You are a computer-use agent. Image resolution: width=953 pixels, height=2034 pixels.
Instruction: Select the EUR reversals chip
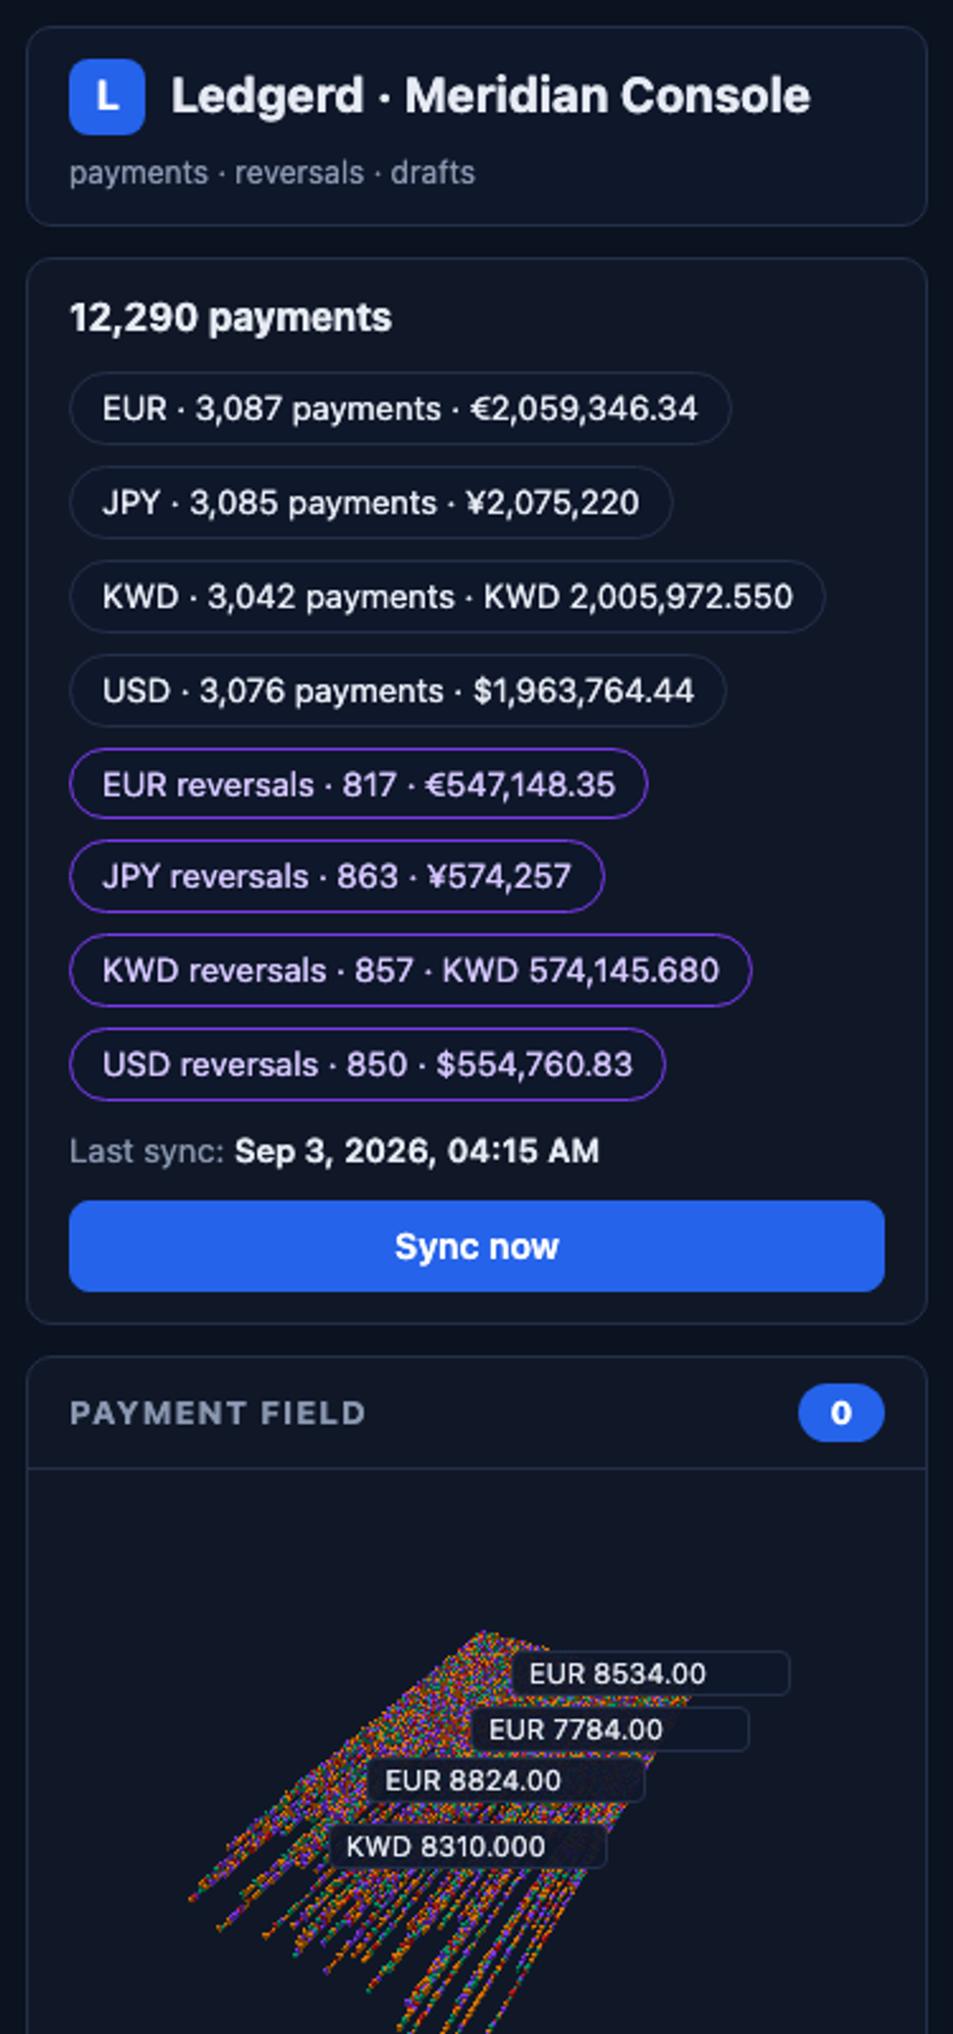click(x=359, y=784)
